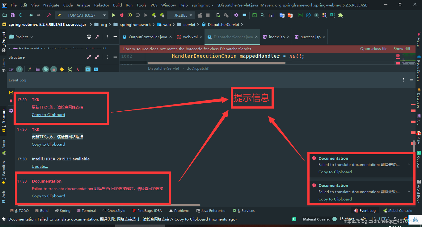Run with Coverage icon

point(130,15)
